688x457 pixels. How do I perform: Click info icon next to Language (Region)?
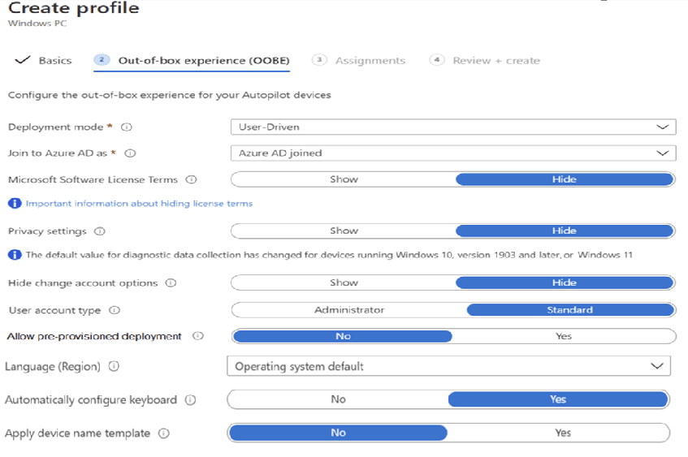[114, 367]
